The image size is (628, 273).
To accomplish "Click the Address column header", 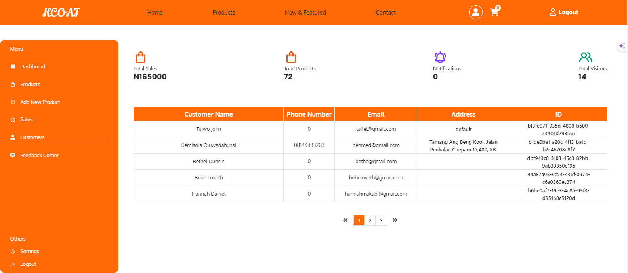I will [464, 114].
